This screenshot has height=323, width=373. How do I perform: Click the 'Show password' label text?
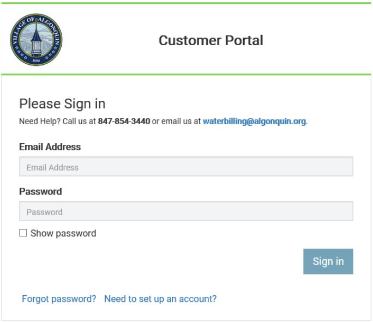click(63, 233)
